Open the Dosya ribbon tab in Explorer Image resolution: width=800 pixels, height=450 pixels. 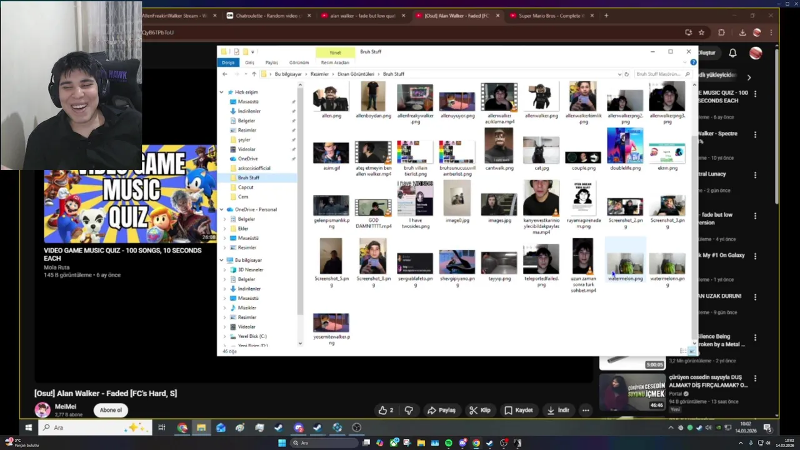click(x=228, y=62)
